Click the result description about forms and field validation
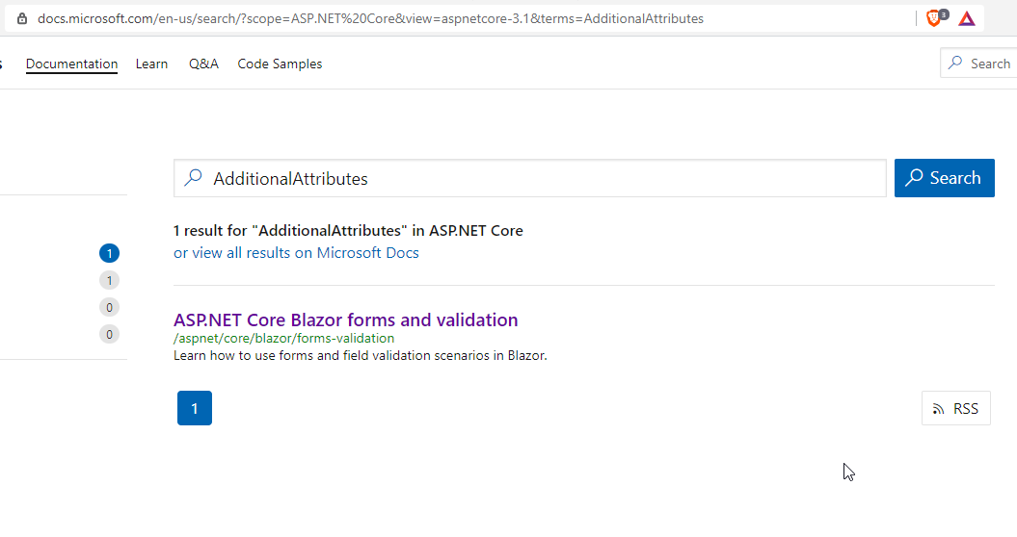Screen dimensions: 1017x537 point(360,356)
